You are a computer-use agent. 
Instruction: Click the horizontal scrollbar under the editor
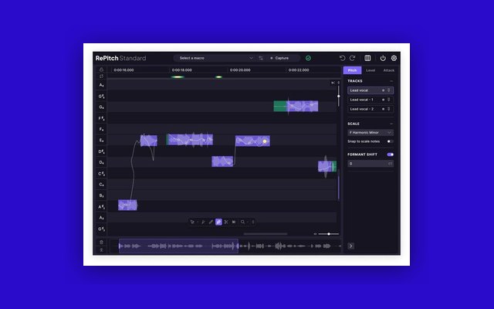pos(266,234)
